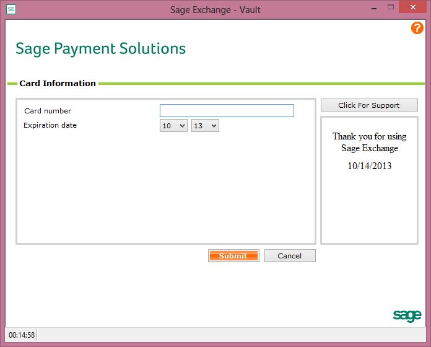Open the expiration year dropdown showing 13

point(205,126)
